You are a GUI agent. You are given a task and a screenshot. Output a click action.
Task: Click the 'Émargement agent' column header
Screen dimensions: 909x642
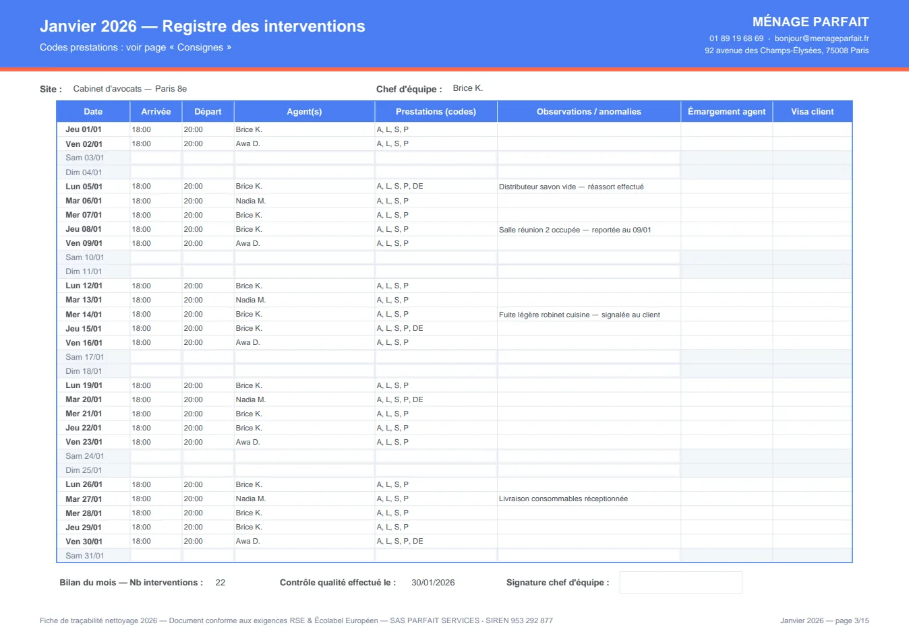[x=726, y=112]
